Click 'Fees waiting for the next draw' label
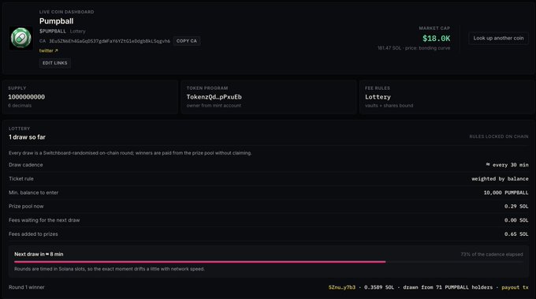The height and width of the screenshot is (299, 536). point(44,220)
